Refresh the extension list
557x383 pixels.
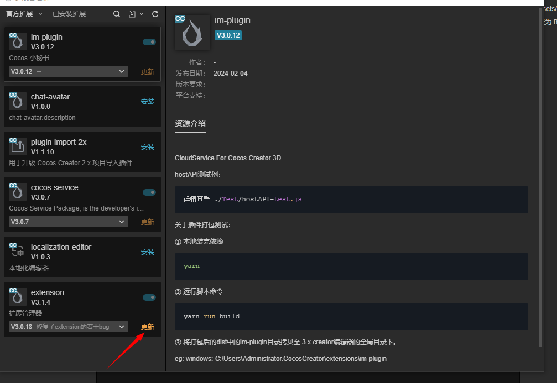[x=155, y=14]
